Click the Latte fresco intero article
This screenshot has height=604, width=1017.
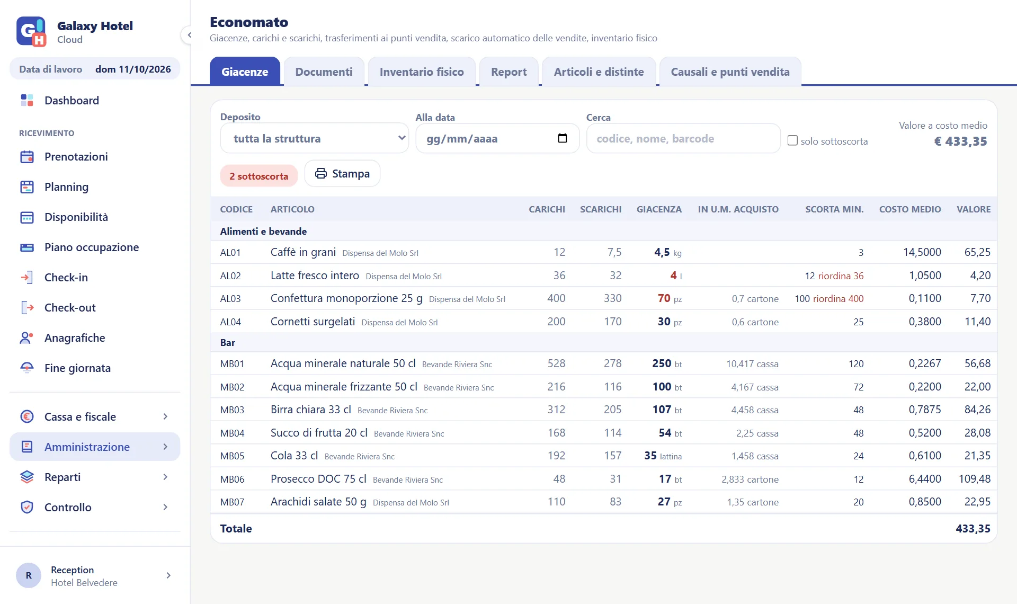[315, 276]
